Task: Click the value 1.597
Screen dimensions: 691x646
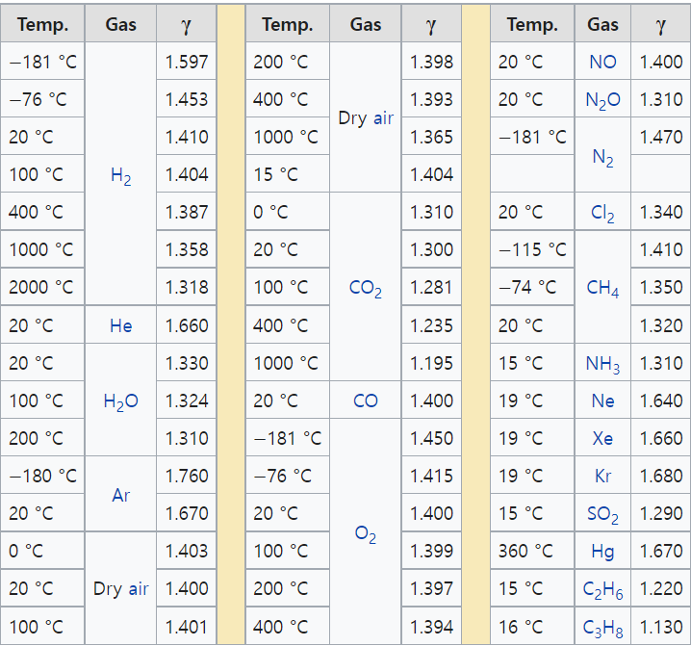Action: click(187, 62)
